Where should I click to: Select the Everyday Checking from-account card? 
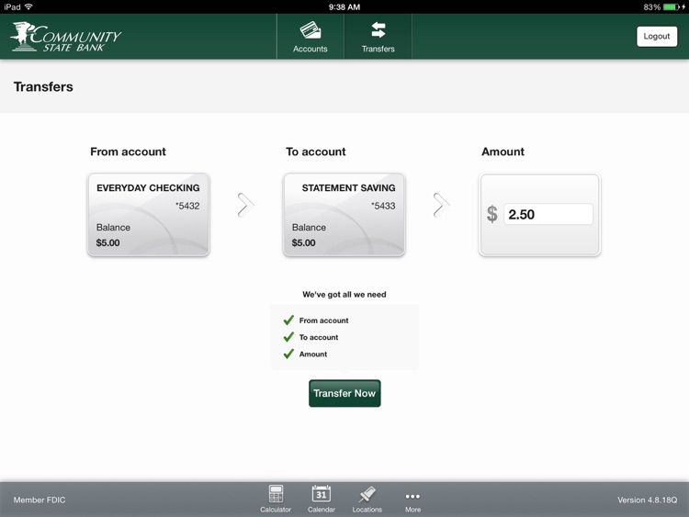149,214
